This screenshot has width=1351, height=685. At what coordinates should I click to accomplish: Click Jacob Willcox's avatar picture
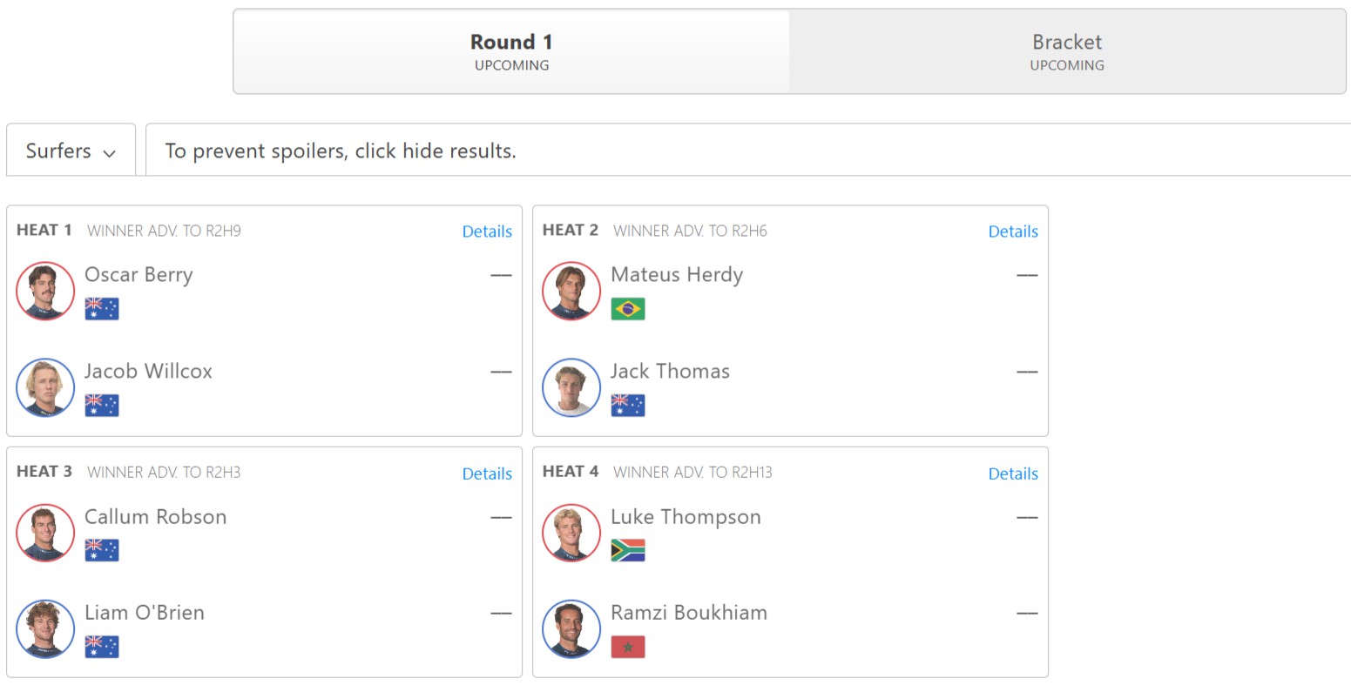[45, 387]
